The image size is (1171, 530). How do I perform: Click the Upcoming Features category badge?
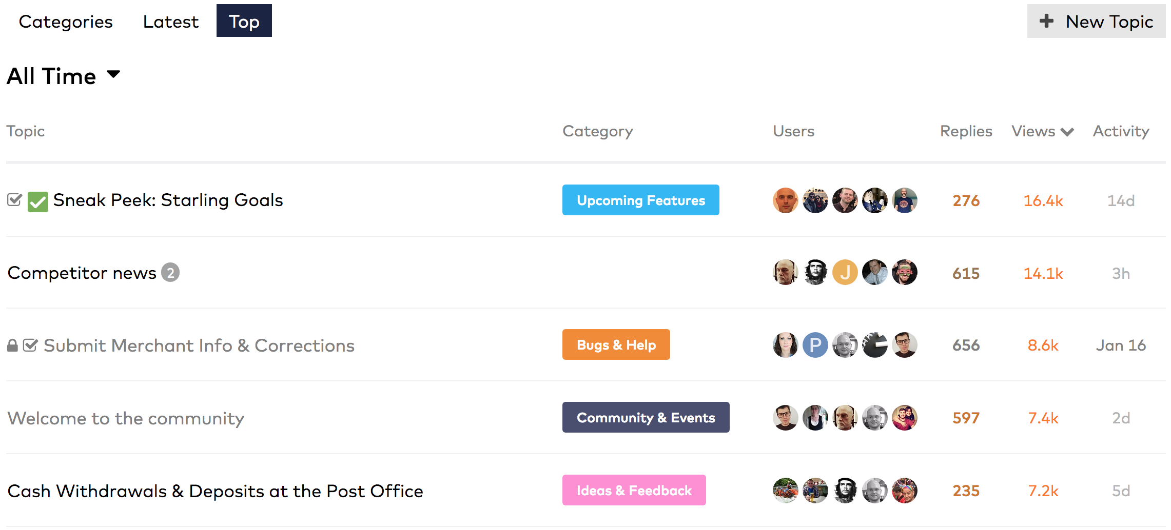(x=640, y=200)
